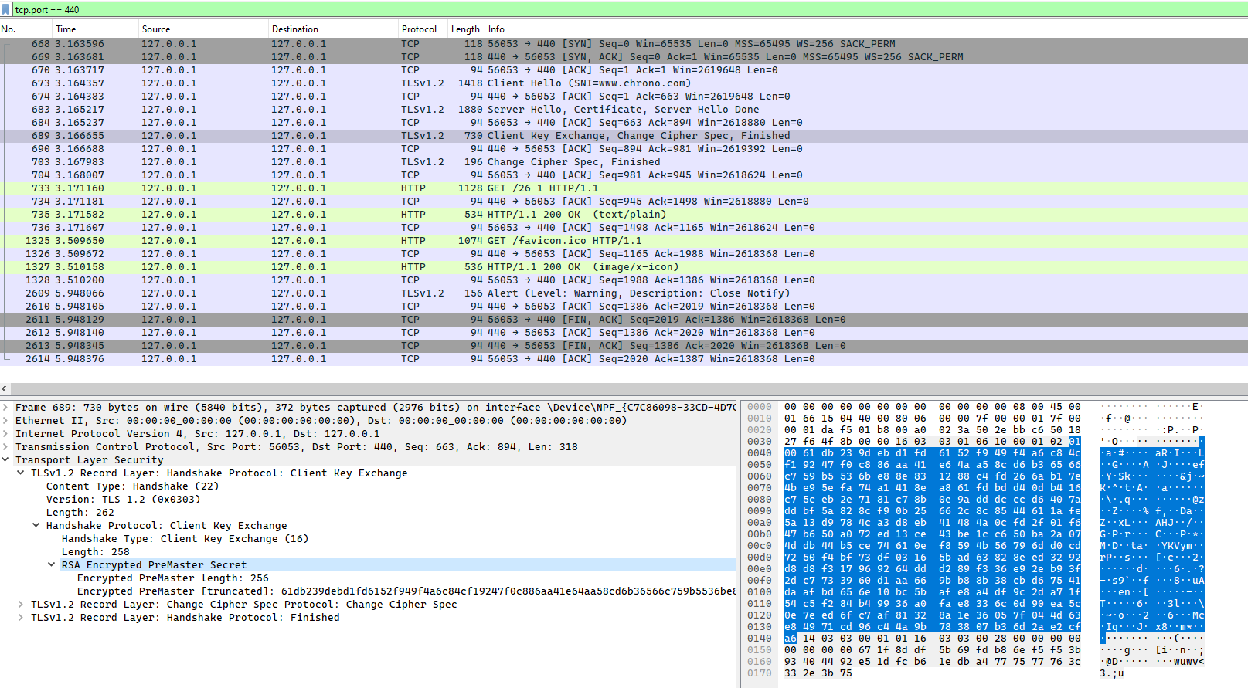Sort packets by the No. column header

(x=26, y=29)
